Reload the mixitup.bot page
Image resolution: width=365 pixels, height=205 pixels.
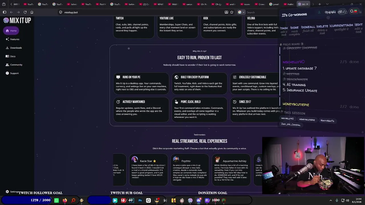point(25,12)
